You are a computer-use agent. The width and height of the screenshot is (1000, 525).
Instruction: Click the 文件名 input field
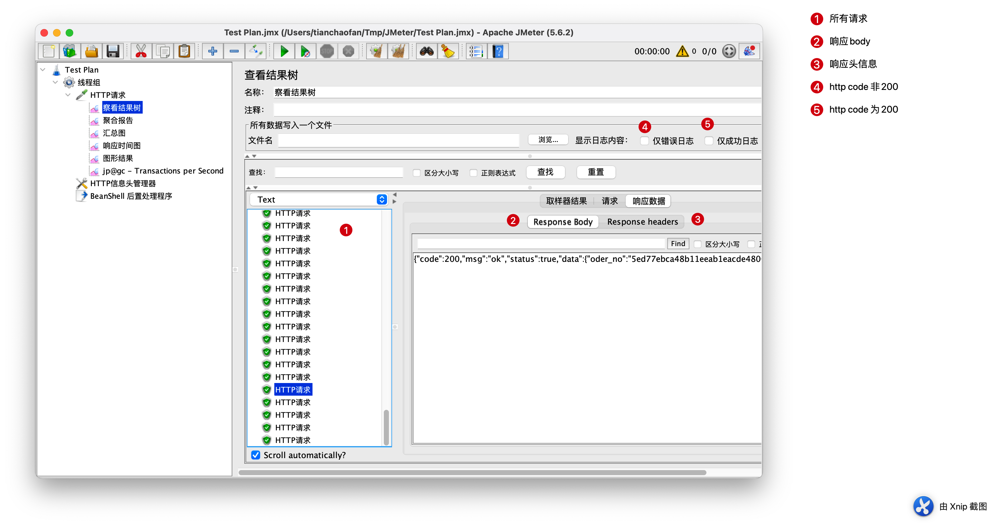point(398,140)
